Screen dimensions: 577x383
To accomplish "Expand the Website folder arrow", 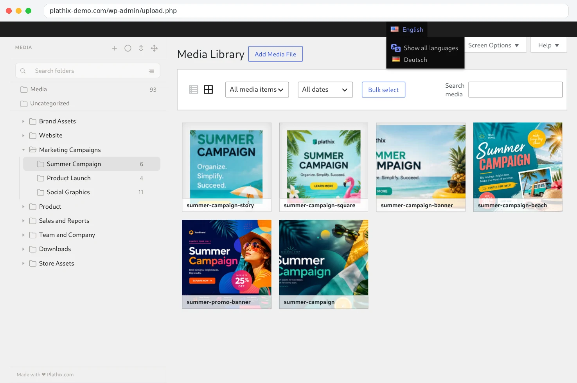I will click(23, 135).
